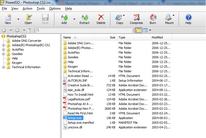Screen dimensions: 206x138
Task: Add files using the Add icon
Action: point(64,17)
